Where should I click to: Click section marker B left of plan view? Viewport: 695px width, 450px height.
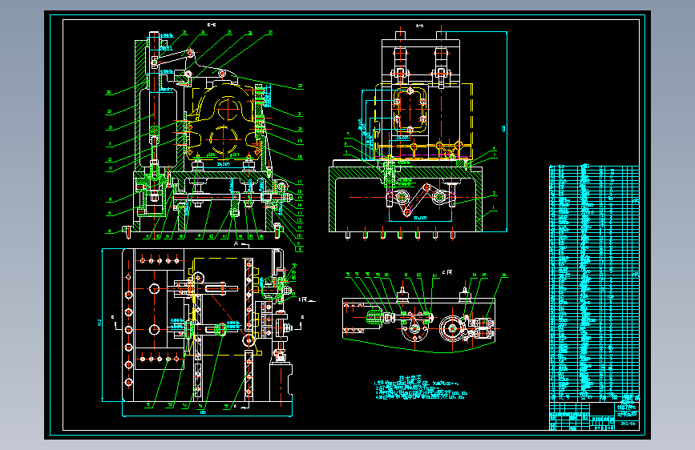point(113,317)
